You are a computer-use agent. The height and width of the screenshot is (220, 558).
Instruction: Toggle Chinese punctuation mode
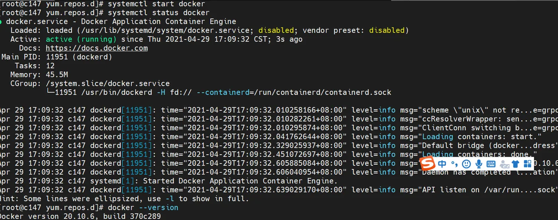coord(454,163)
